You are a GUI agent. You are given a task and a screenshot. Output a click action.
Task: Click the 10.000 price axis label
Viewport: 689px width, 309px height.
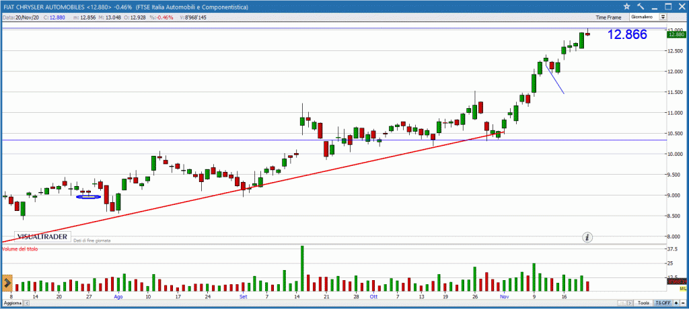(676, 154)
